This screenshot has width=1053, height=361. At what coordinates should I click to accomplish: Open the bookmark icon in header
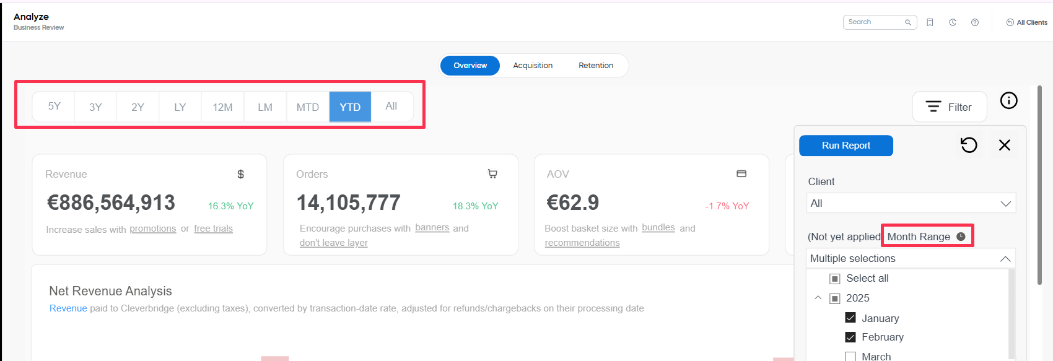930,22
